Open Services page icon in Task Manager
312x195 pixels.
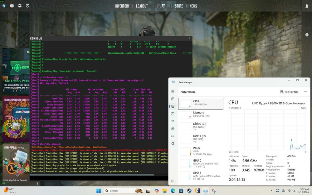(173, 144)
